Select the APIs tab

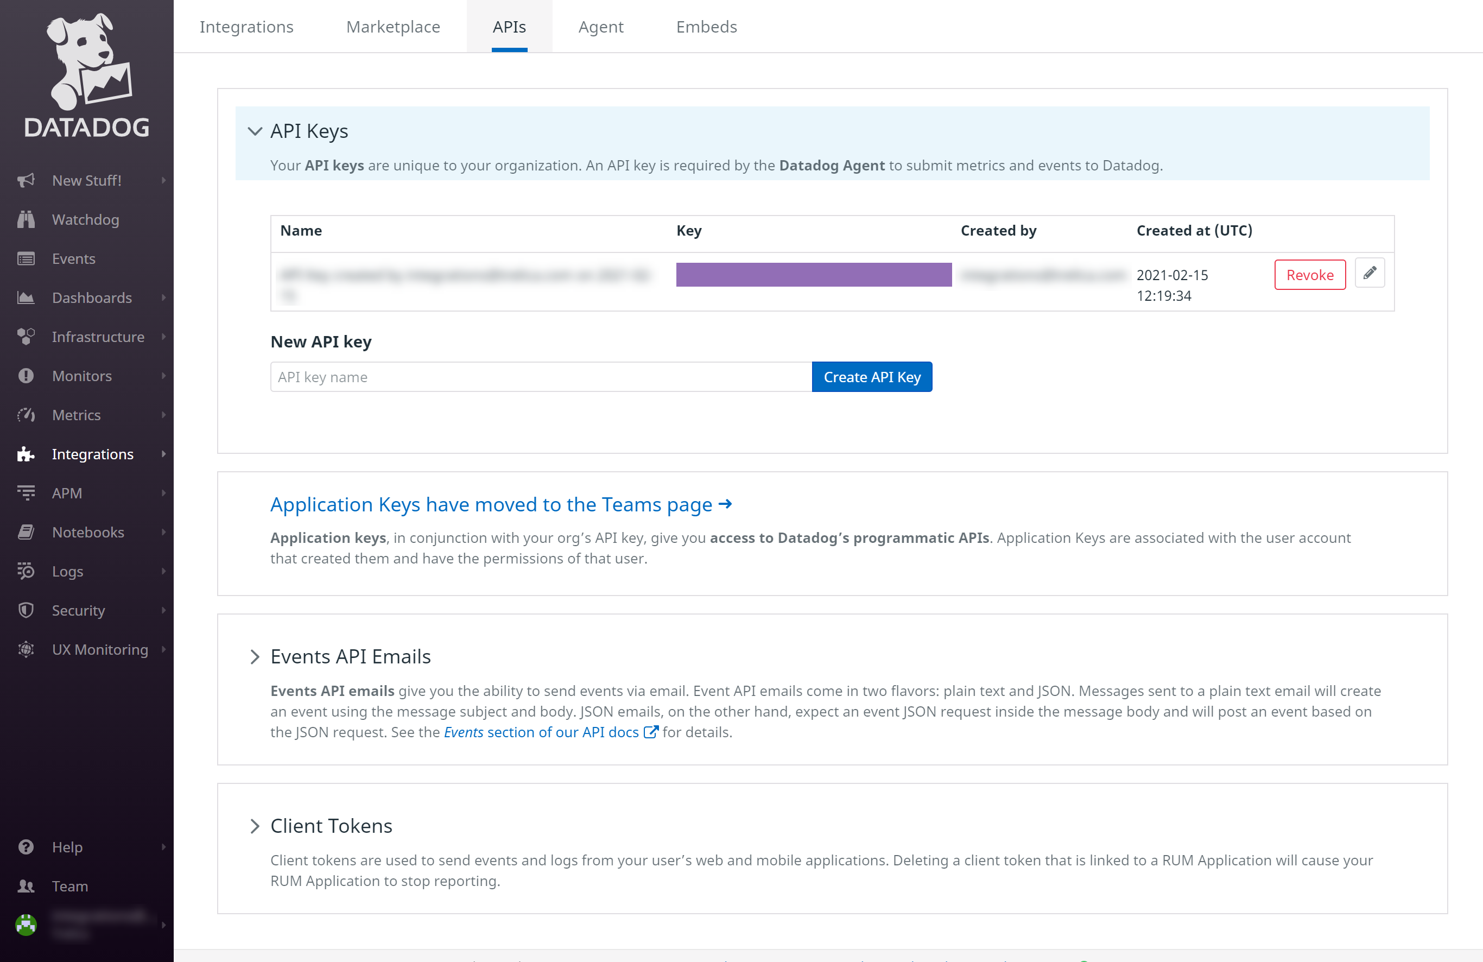tap(509, 27)
